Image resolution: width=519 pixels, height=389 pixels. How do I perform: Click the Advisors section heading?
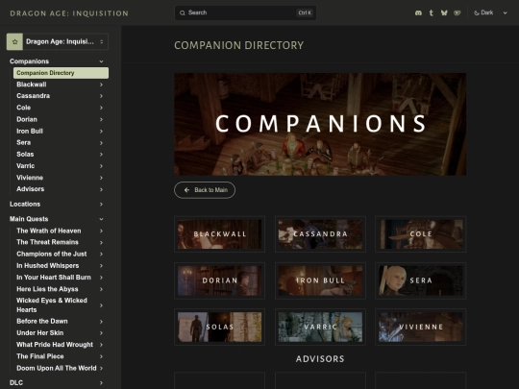click(x=320, y=359)
